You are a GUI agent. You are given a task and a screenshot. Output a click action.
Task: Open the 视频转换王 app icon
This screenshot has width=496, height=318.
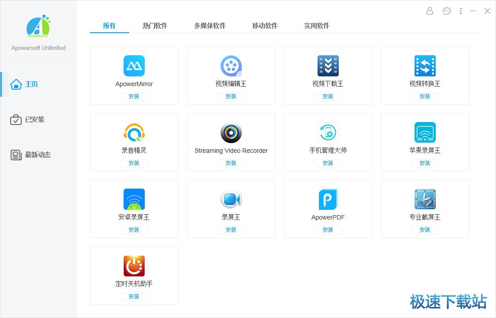tap(425, 65)
